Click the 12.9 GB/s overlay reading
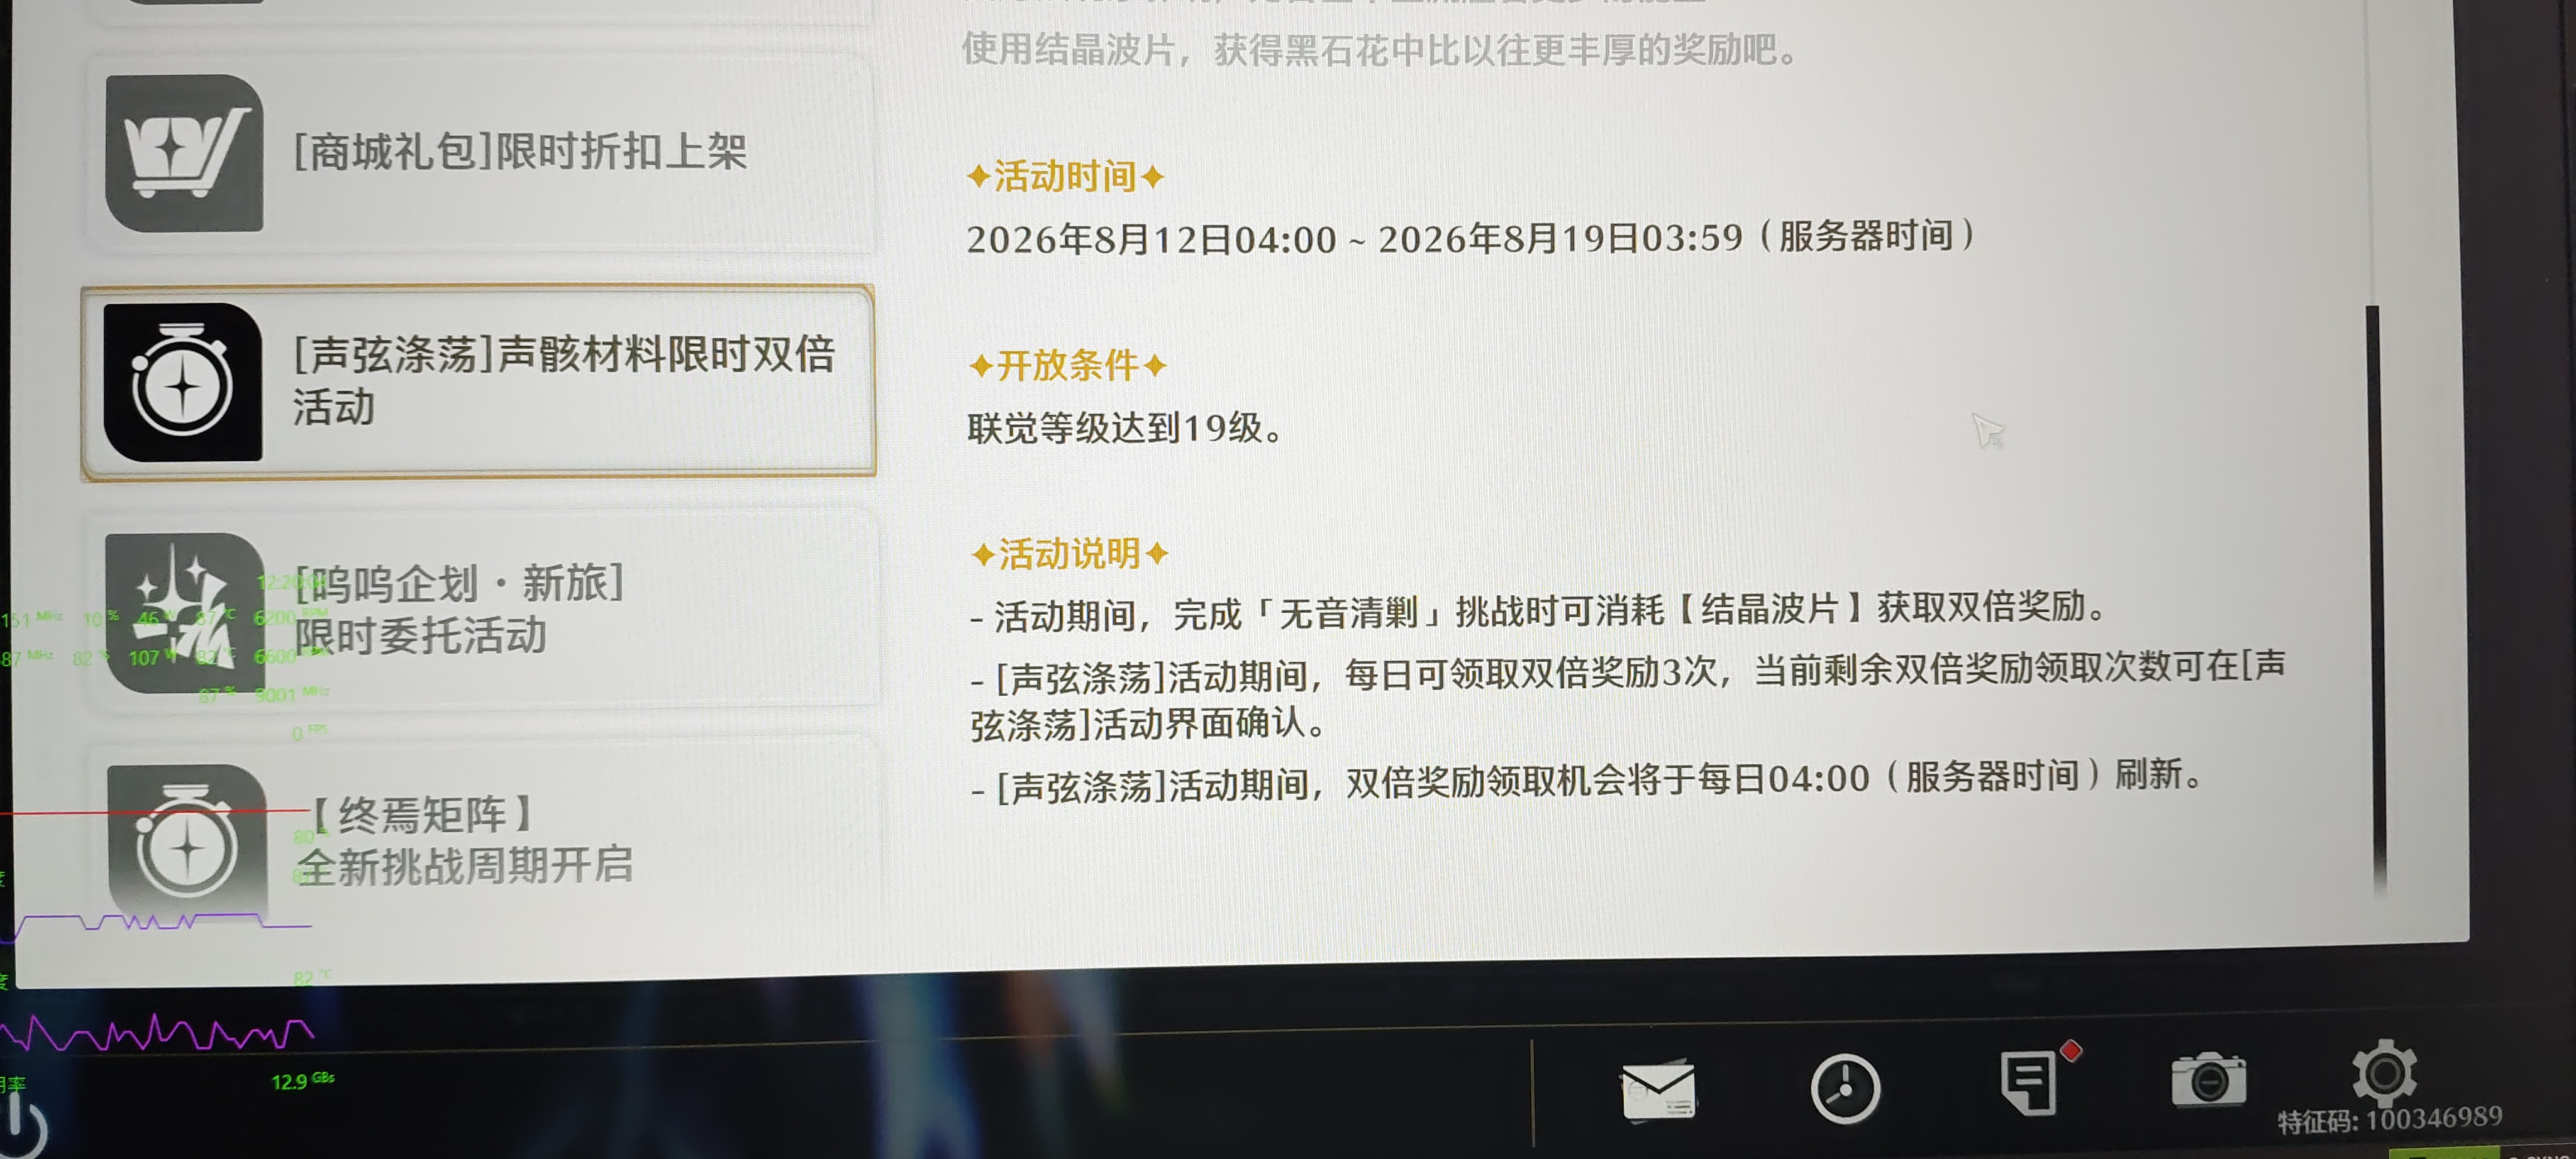The image size is (2576, 1159). [302, 1080]
